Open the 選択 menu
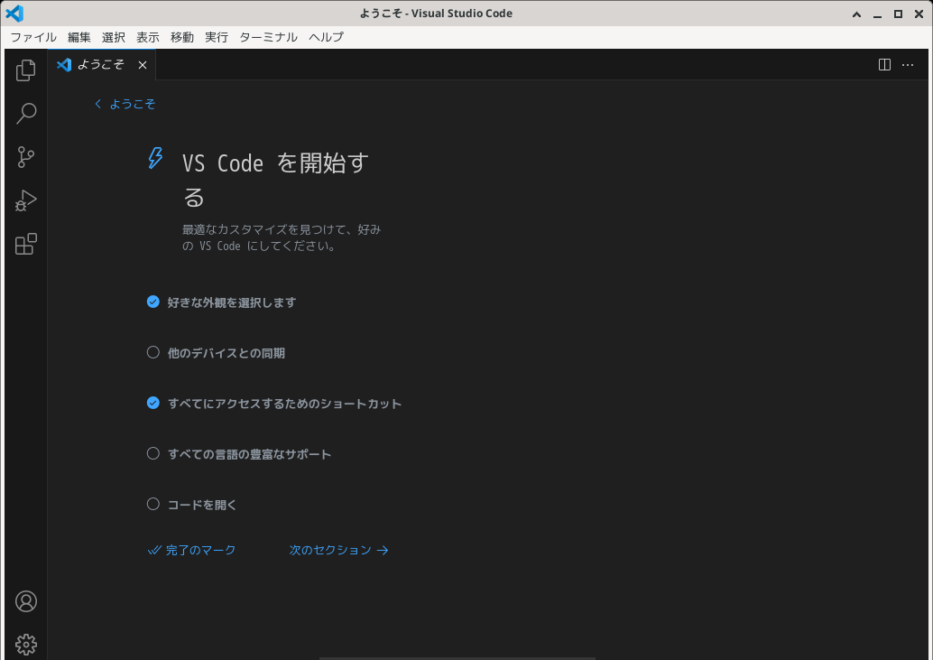The image size is (933, 660). click(x=114, y=37)
